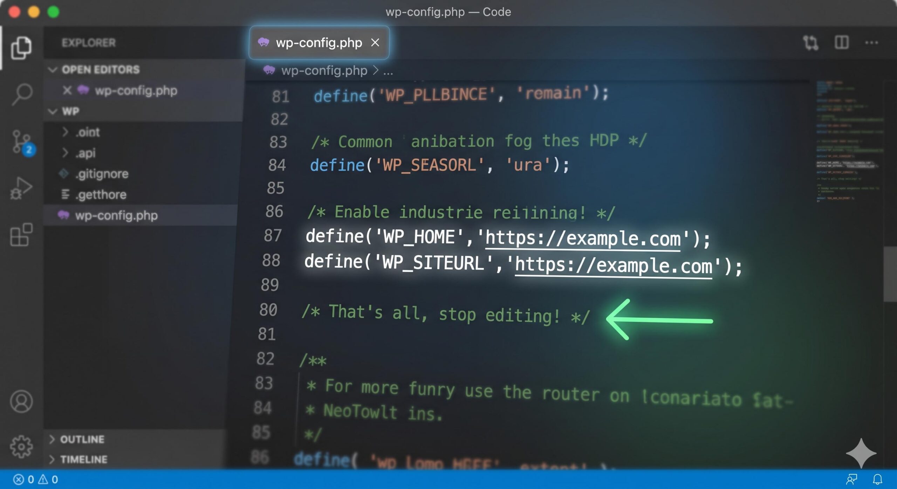This screenshot has width=897, height=489.
Task: Open the Accounts icon near the bottom
Action: click(x=21, y=401)
